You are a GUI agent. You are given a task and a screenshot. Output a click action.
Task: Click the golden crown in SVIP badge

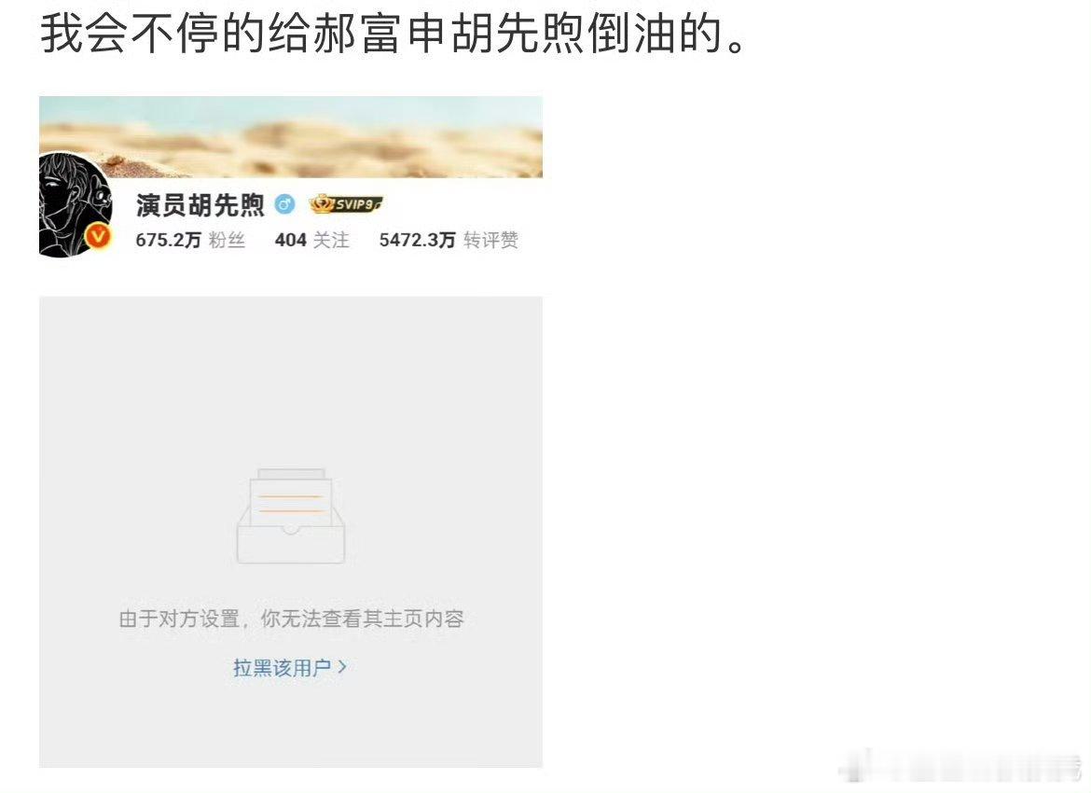[322, 203]
